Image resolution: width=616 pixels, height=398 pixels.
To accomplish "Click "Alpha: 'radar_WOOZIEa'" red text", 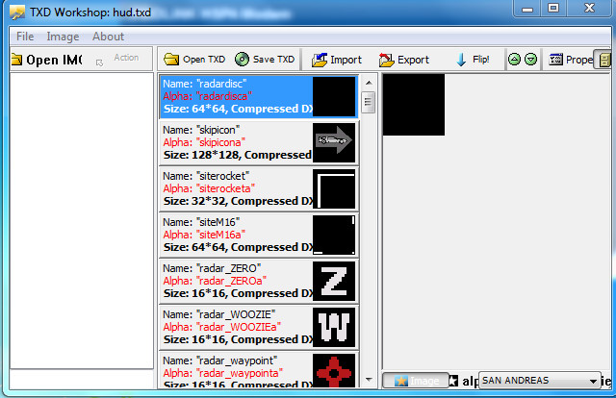I will pos(222,327).
